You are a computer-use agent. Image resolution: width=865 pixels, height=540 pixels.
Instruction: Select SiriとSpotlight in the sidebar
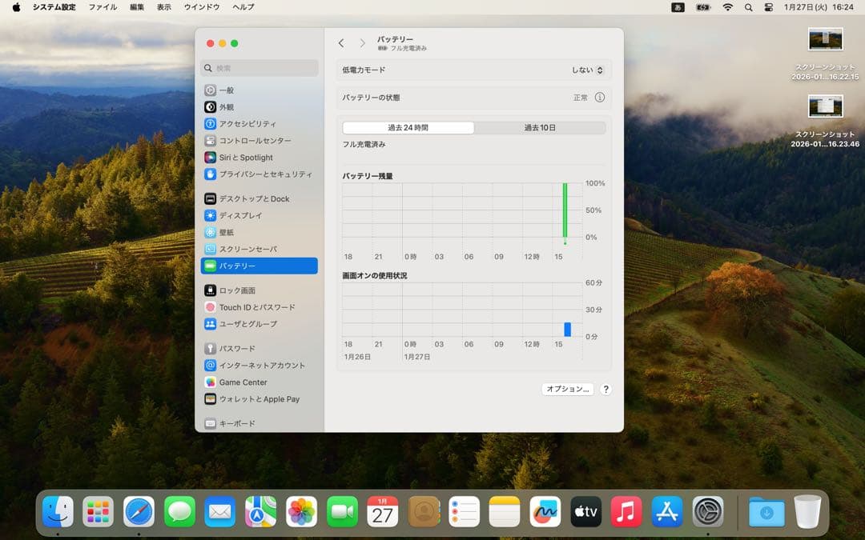[247, 157]
